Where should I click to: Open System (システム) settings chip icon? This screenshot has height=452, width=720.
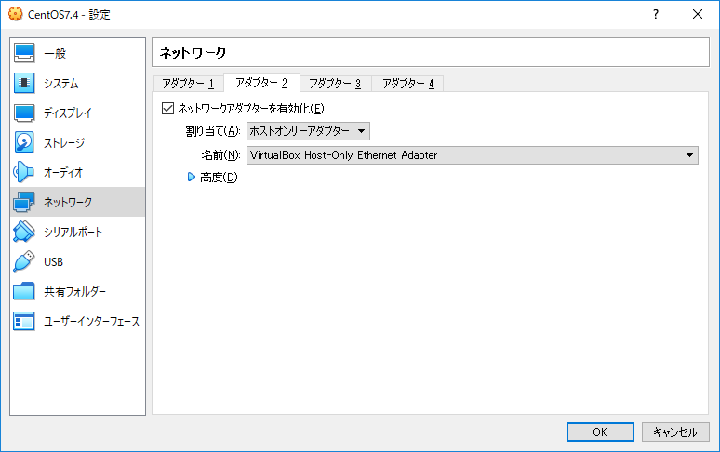coord(25,84)
